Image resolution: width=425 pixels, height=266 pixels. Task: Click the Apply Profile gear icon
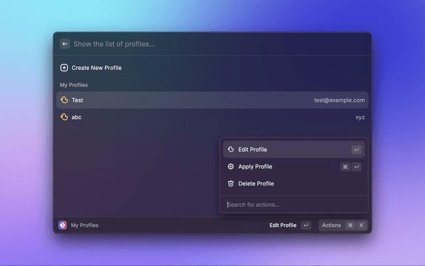pos(230,167)
